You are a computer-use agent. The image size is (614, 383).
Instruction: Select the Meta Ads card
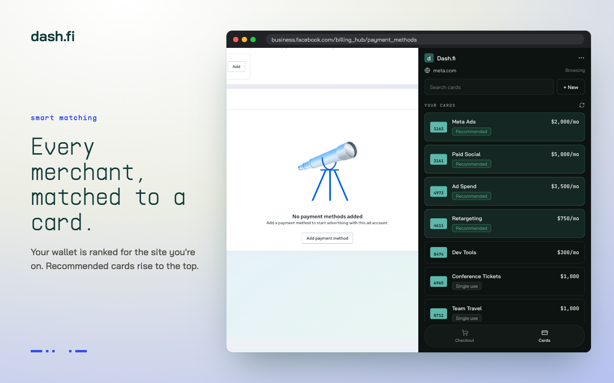[x=505, y=127]
